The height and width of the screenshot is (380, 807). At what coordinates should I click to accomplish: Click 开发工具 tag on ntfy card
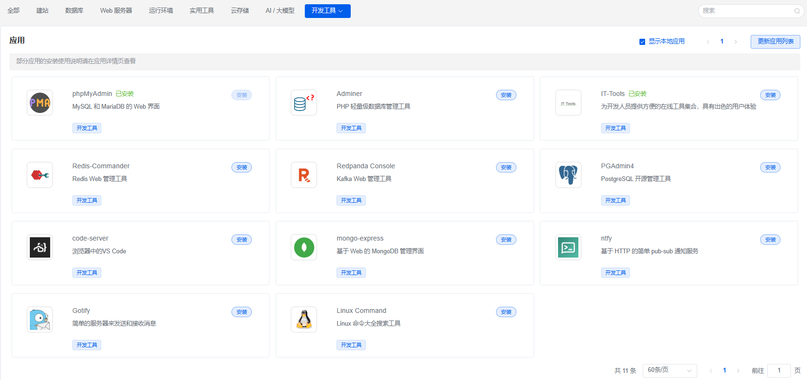point(615,273)
